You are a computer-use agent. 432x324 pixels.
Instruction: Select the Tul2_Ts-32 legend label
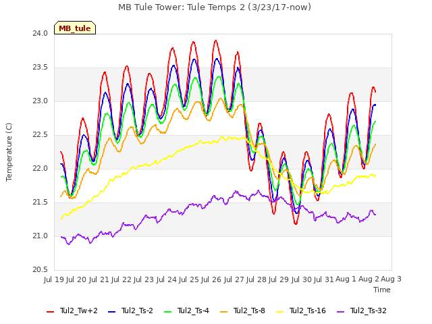point(369,310)
